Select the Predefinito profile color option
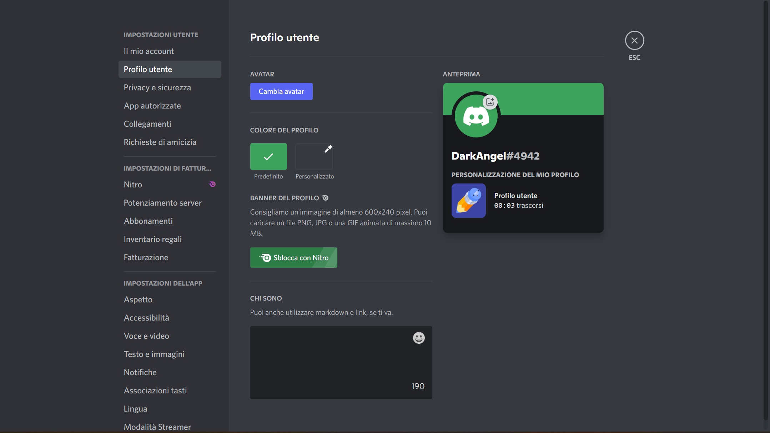 point(268,156)
